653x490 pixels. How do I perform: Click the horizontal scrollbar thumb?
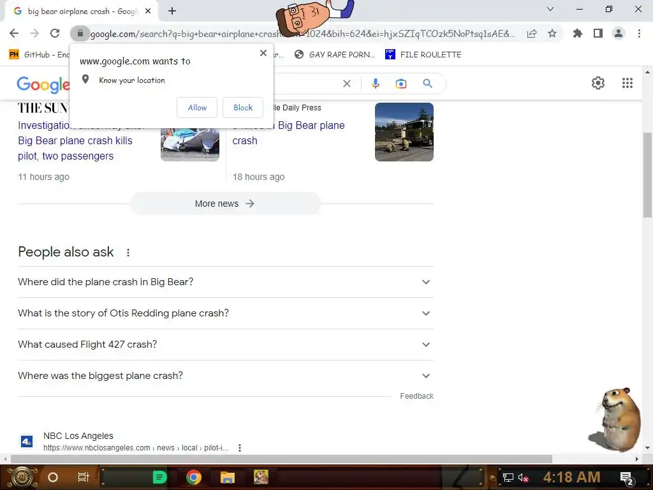click(x=281, y=459)
